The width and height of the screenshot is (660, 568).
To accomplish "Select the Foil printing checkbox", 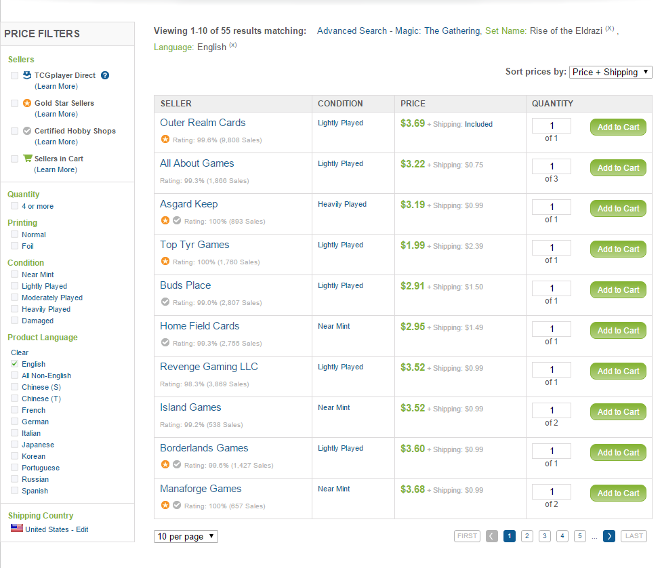I will coord(15,245).
